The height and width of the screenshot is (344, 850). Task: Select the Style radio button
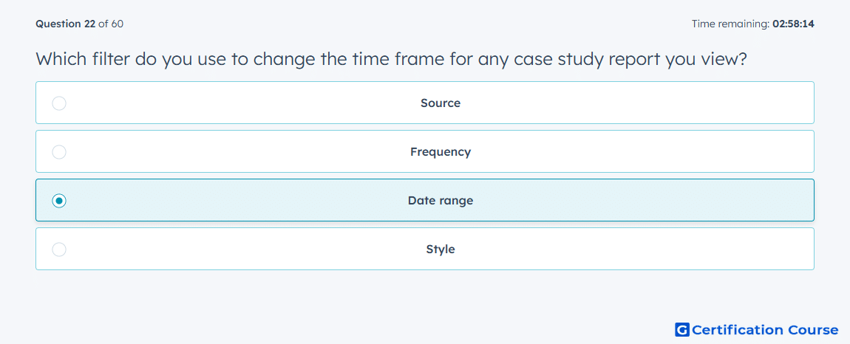tap(59, 250)
